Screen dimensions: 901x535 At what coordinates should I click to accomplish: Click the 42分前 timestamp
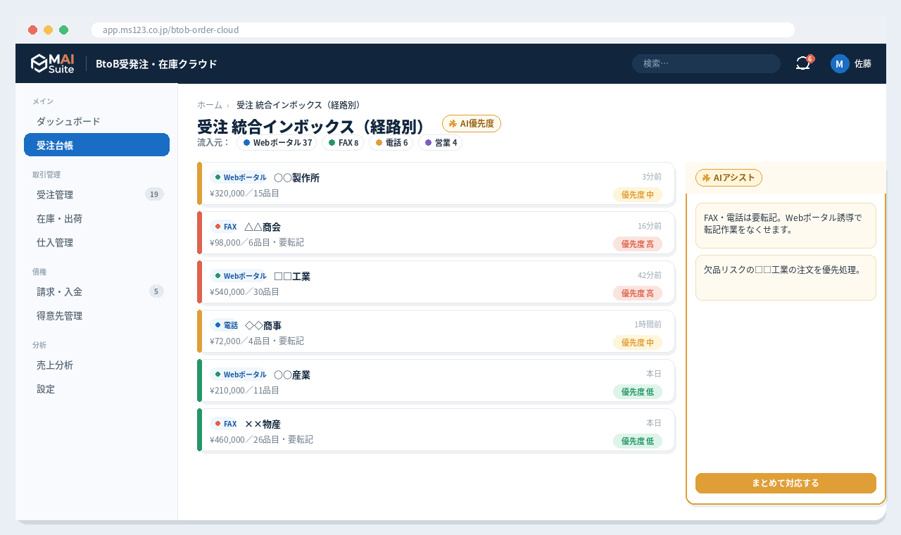click(x=650, y=275)
